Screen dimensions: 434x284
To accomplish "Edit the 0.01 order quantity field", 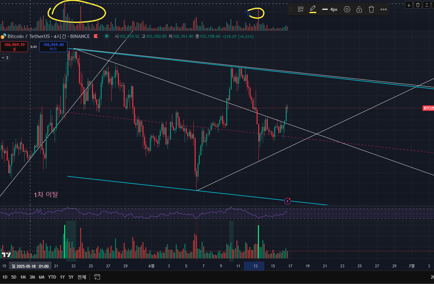I will point(34,47).
